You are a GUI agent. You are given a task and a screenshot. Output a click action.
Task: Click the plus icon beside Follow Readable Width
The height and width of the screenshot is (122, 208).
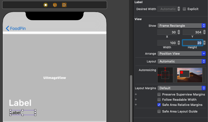coord(136,100)
